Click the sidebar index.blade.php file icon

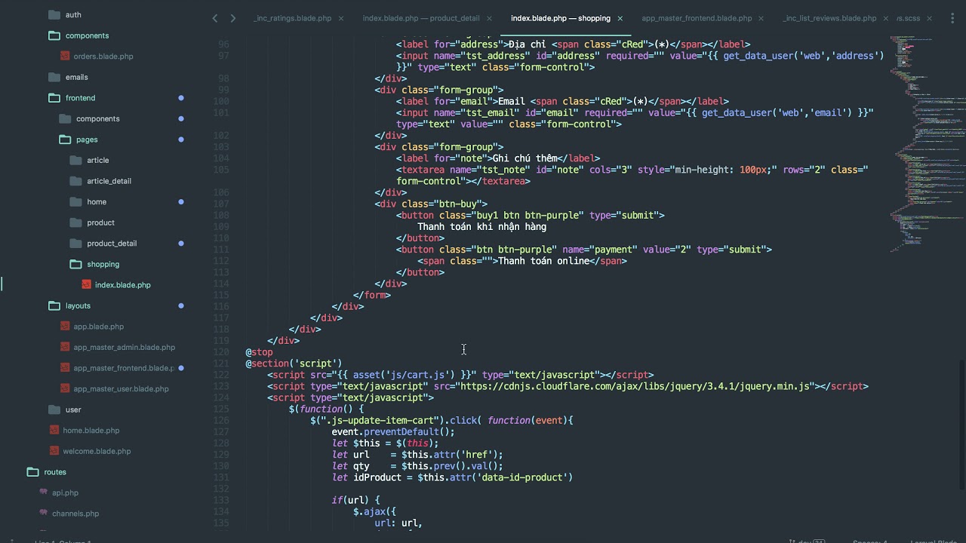pyautogui.click(x=86, y=284)
